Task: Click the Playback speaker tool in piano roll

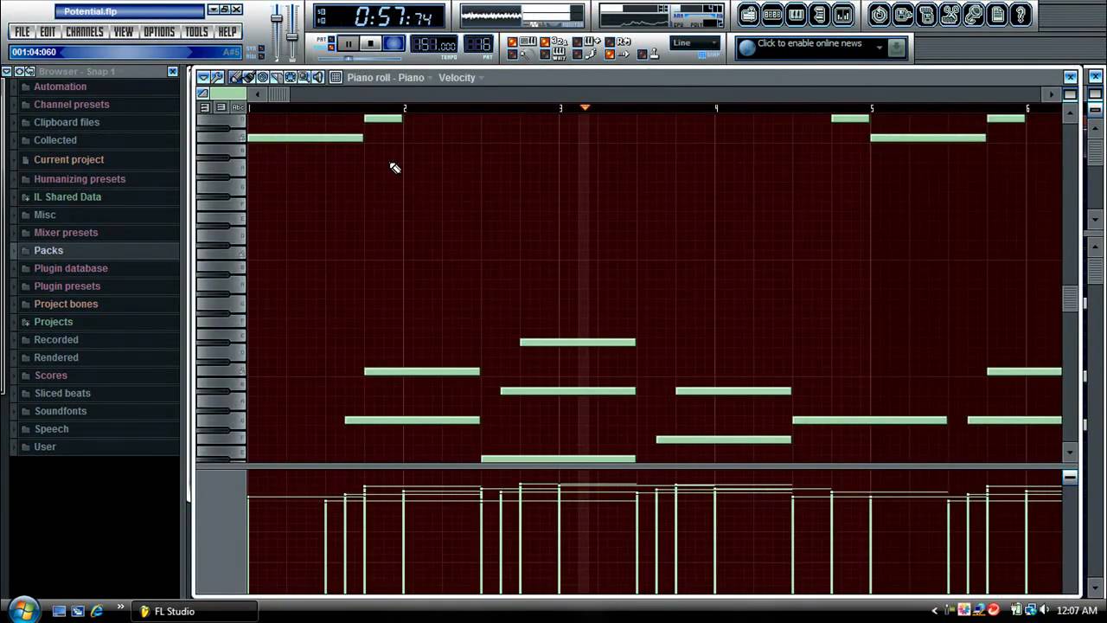Action: [x=317, y=77]
